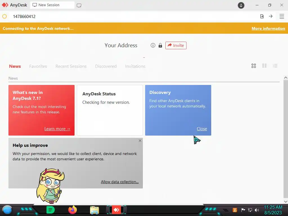Open Firefox from the taskbar

click(73, 210)
